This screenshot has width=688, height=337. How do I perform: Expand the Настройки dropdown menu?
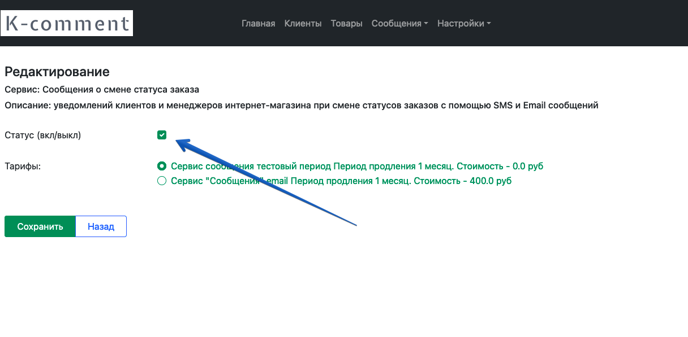tap(464, 24)
